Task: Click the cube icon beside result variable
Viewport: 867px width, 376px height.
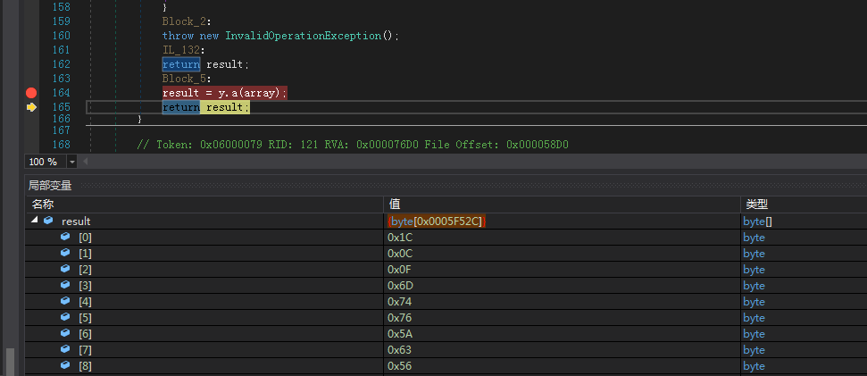Action: [48, 220]
